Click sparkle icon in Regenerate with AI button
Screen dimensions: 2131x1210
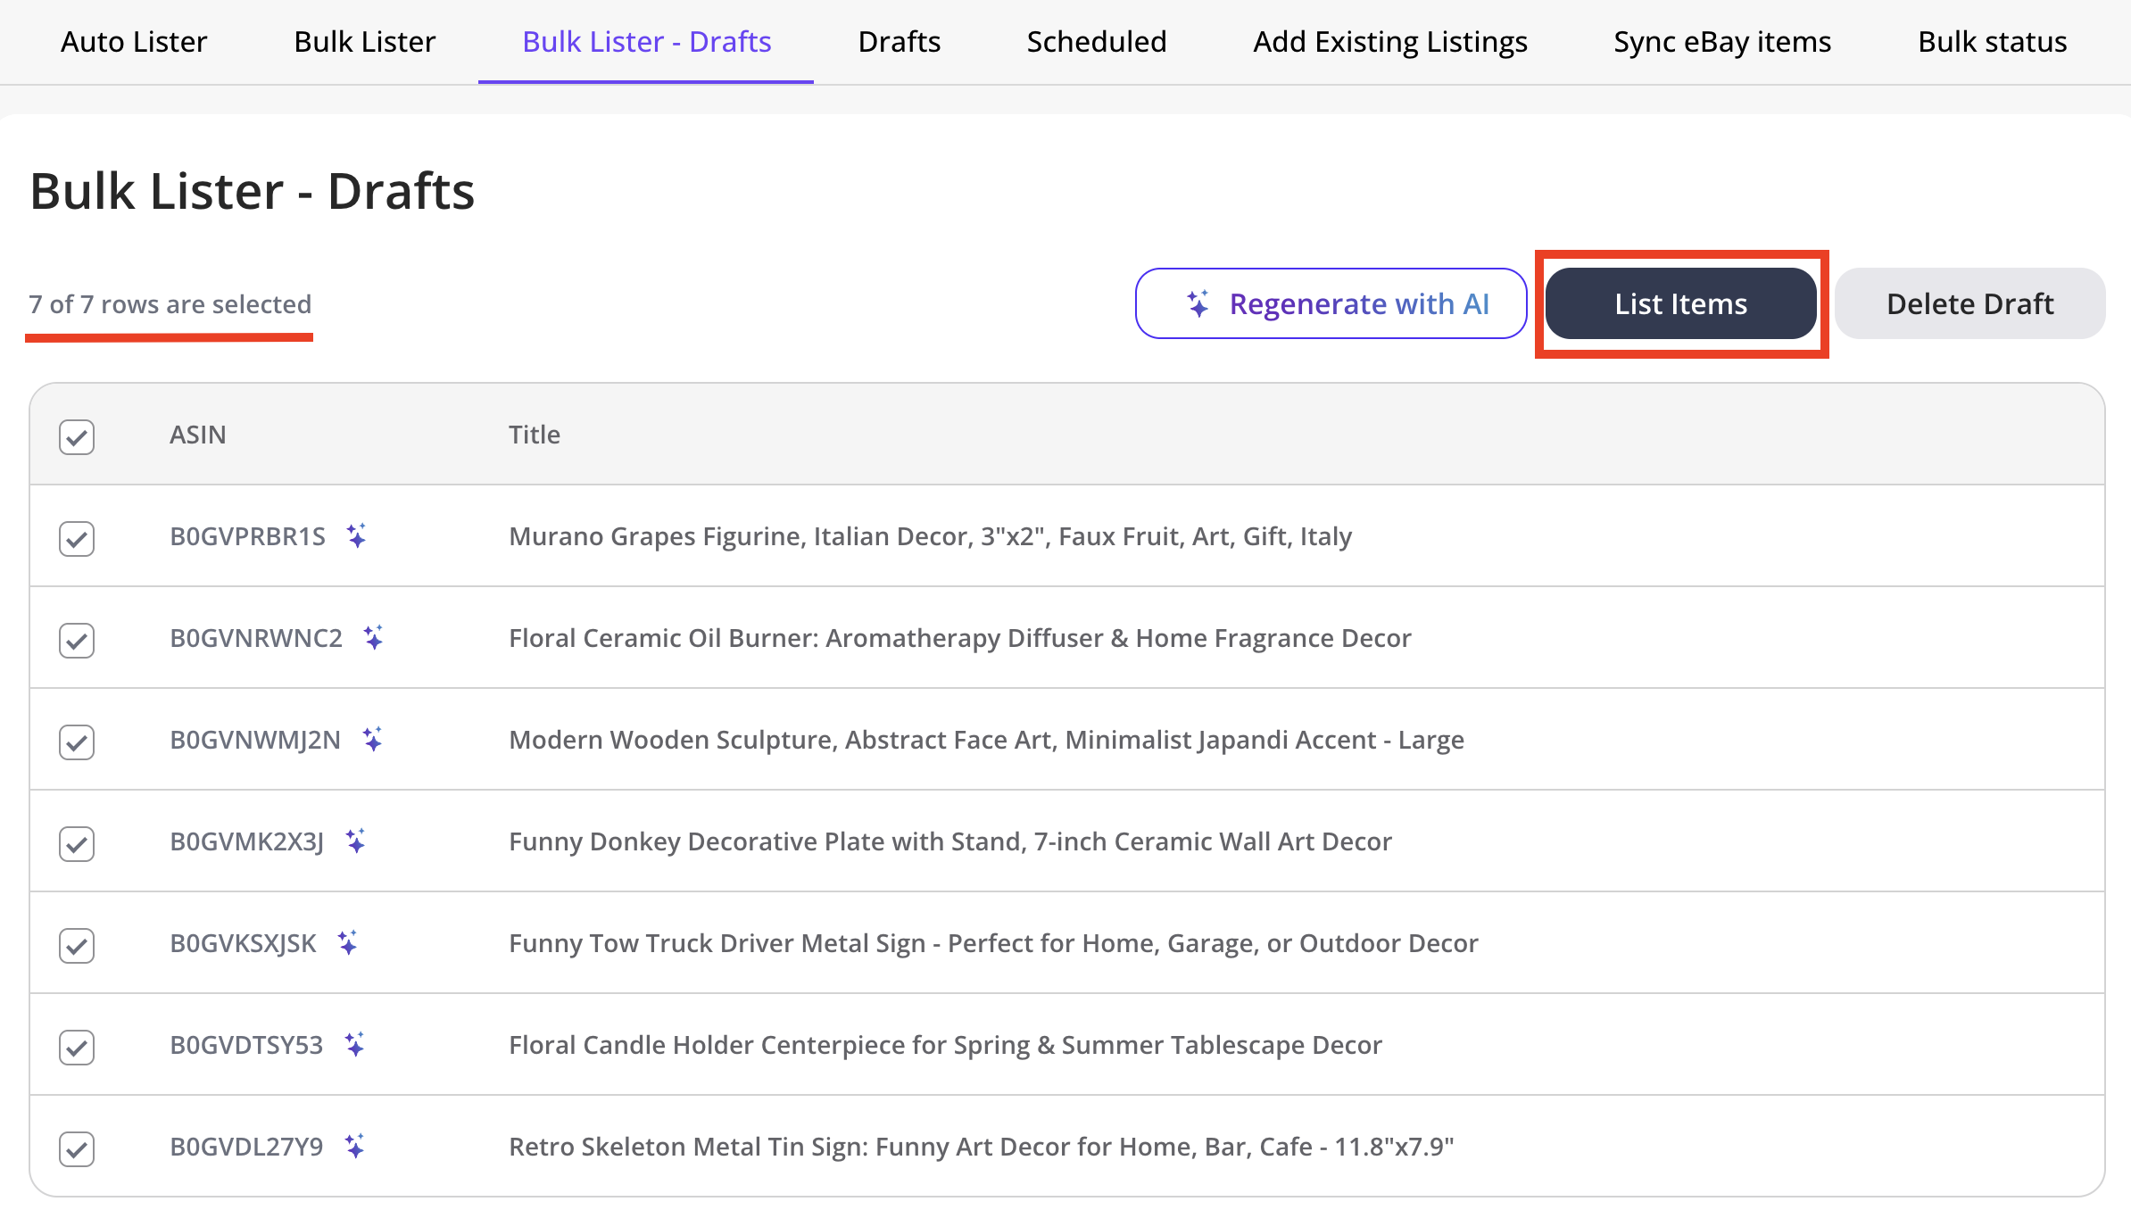1198,303
